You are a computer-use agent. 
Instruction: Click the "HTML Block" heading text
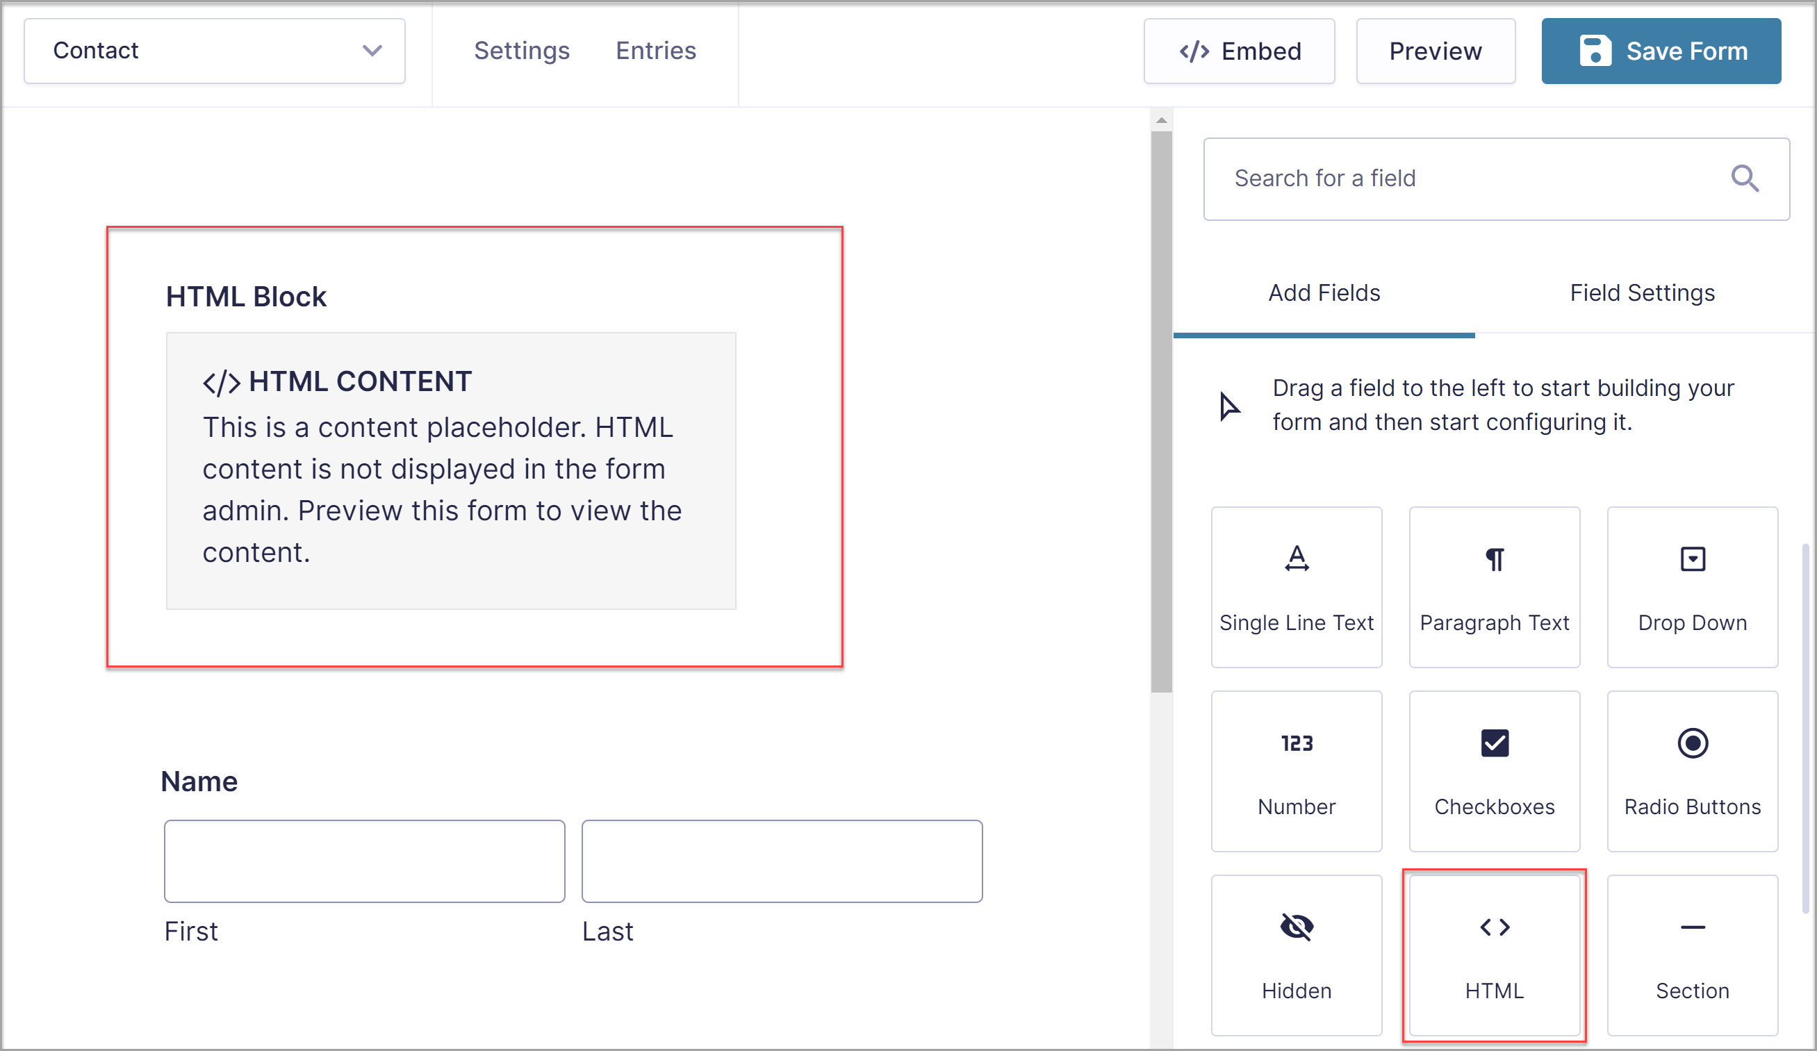coord(246,297)
